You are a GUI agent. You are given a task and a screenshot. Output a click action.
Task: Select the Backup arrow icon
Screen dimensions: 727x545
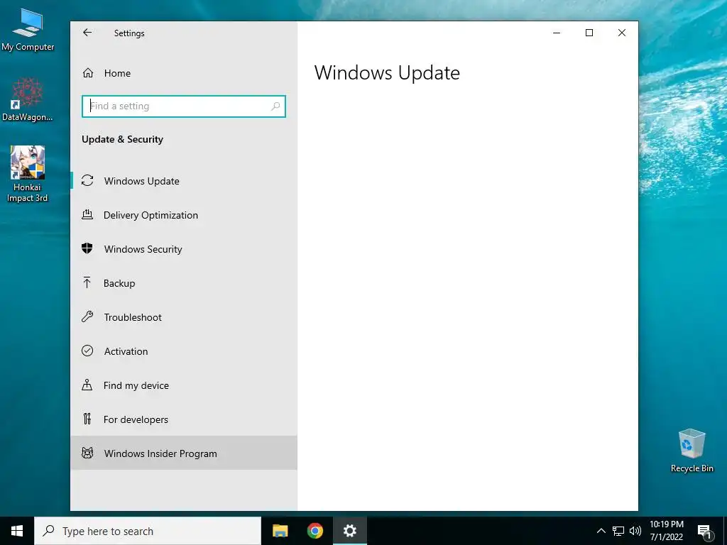coord(87,282)
